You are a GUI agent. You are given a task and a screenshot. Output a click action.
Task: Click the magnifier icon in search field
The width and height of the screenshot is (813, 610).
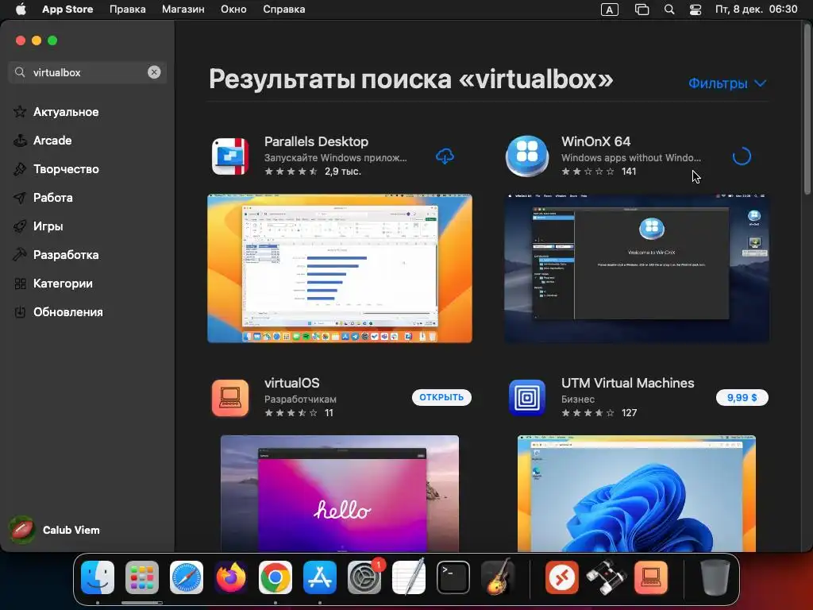[x=20, y=72]
